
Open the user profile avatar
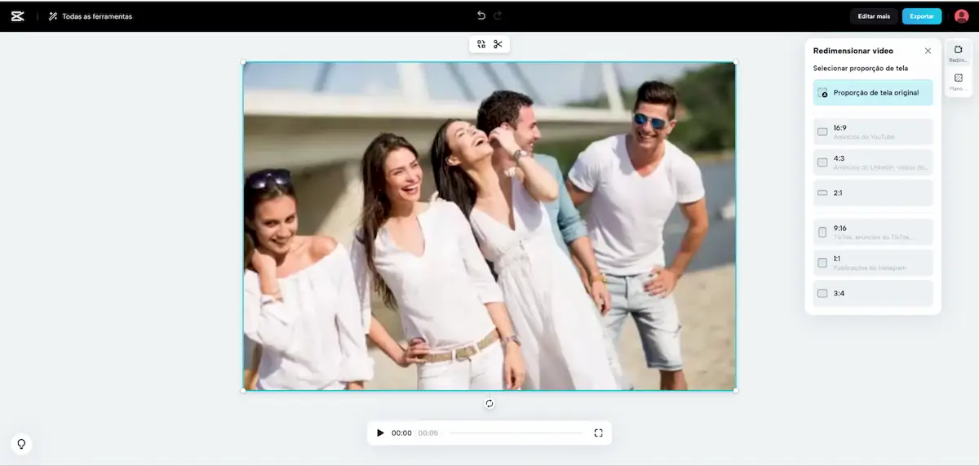[961, 16]
